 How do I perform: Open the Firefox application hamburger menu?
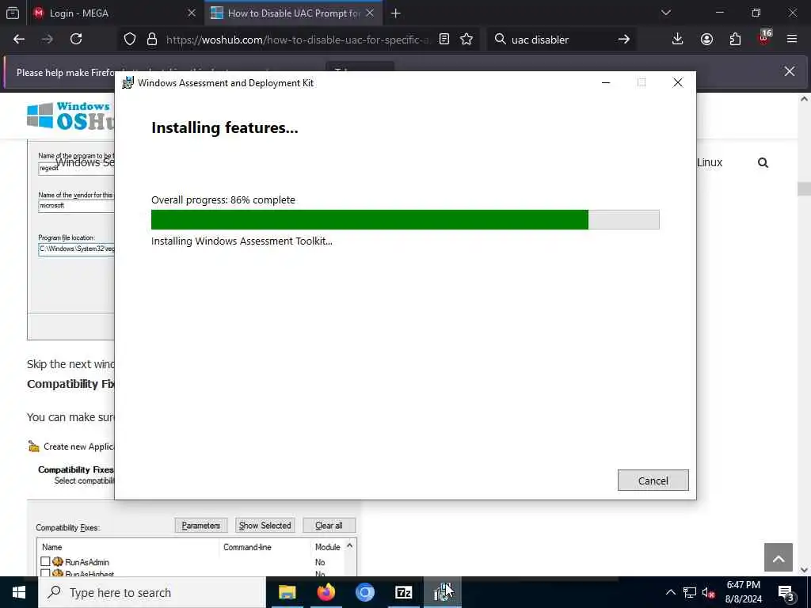tap(792, 40)
